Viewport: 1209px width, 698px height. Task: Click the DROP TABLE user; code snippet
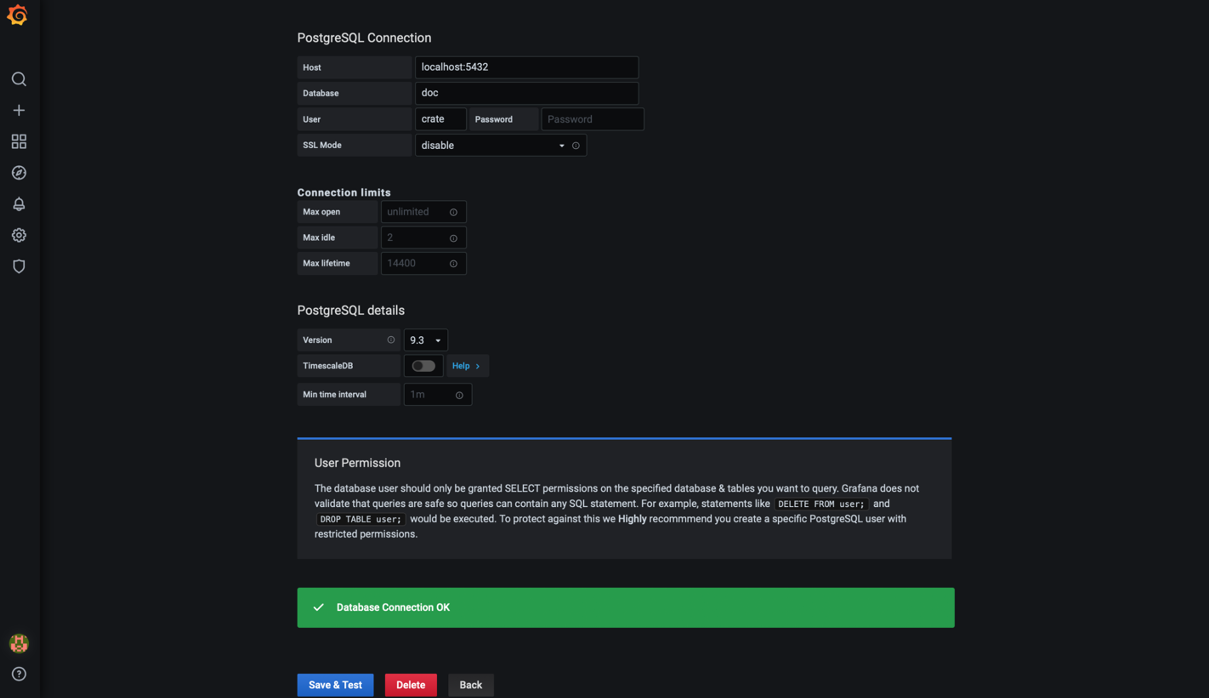pos(360,519)
